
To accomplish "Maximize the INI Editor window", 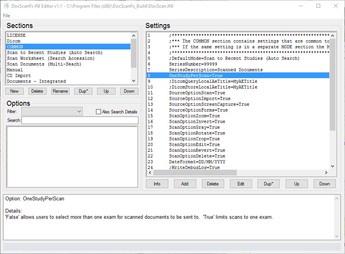I will (318, 6).
